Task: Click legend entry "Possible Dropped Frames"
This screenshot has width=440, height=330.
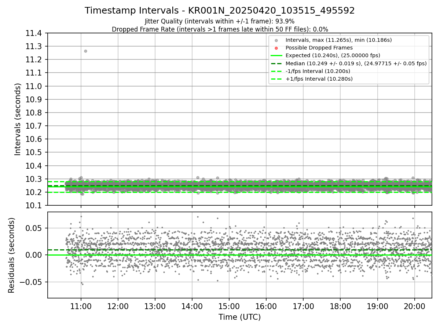Action: tap(319, 48)
